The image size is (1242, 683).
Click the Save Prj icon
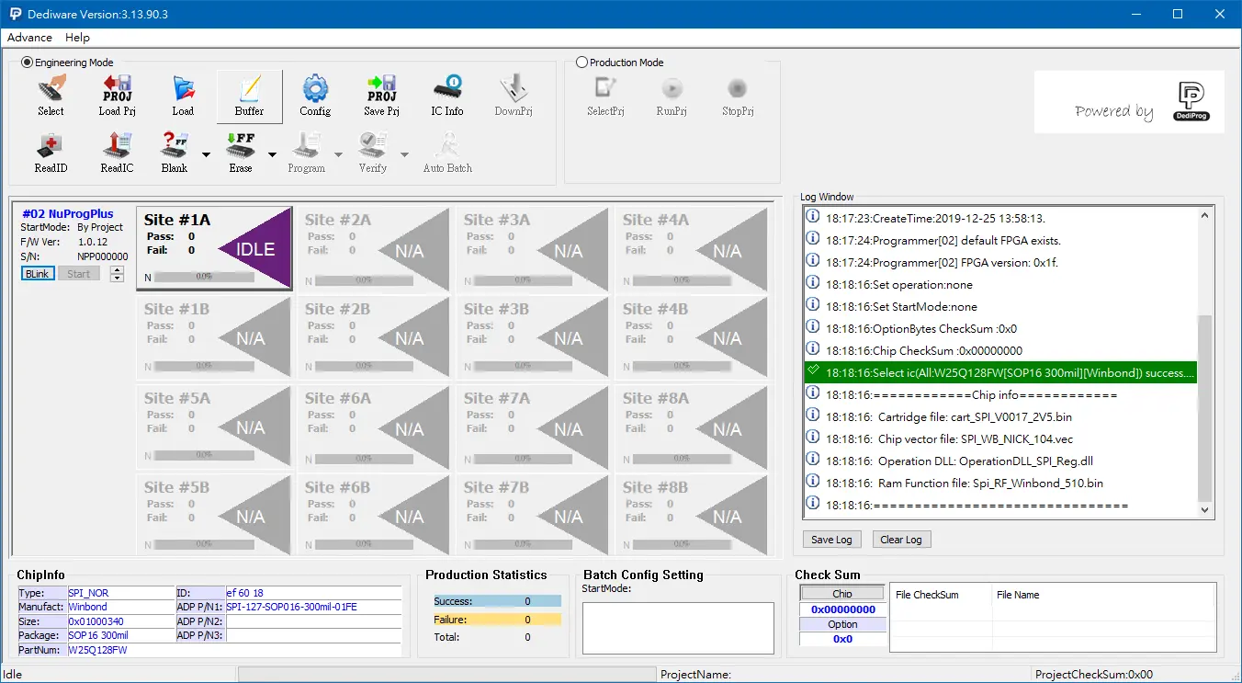pyautogui.click(x=381, y=96)
